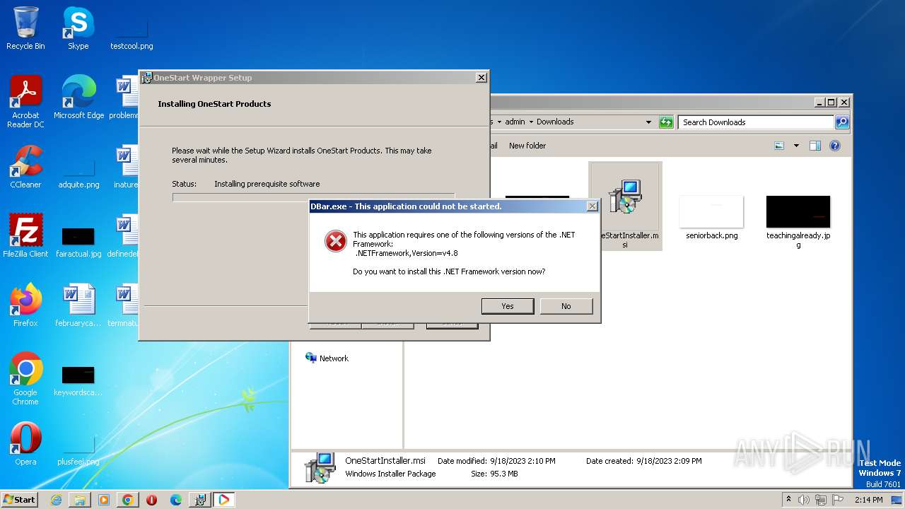905x509 pixels.
Task: Open the volume control tray icon
Action: click(804, 500)
